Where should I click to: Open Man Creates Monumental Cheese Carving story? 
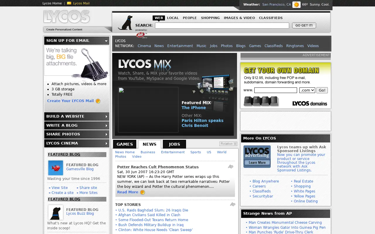click(x=285, y=223)
